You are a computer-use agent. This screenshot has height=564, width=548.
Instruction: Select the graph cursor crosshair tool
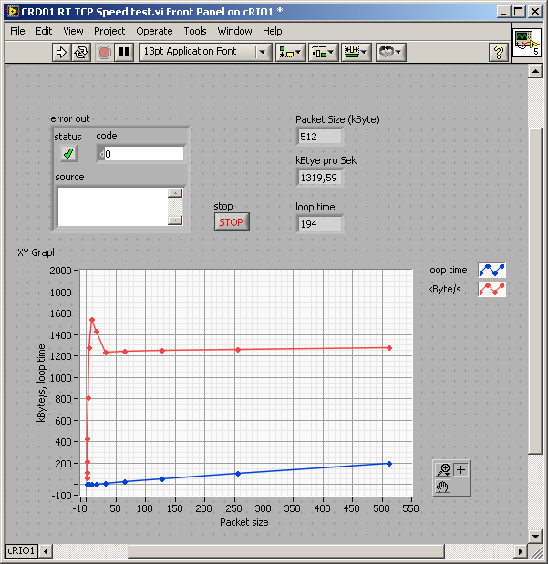point(461,469)
